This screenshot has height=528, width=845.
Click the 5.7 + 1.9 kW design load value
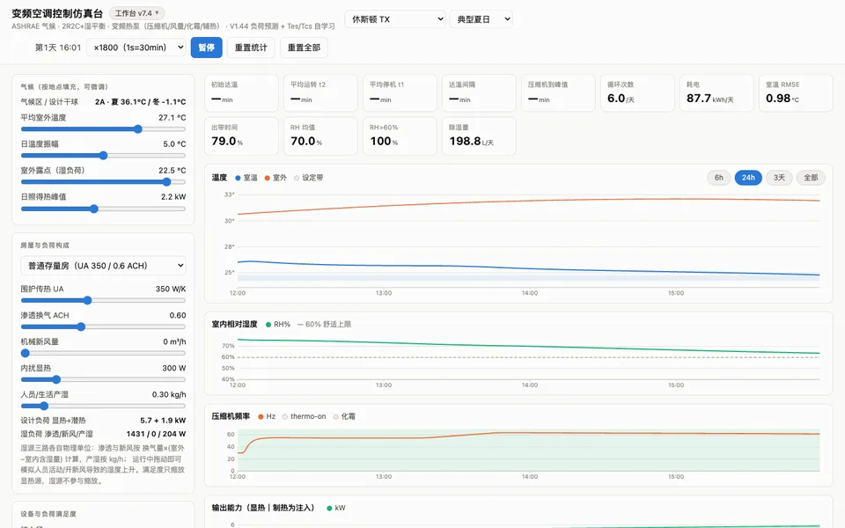click(163, 421)
